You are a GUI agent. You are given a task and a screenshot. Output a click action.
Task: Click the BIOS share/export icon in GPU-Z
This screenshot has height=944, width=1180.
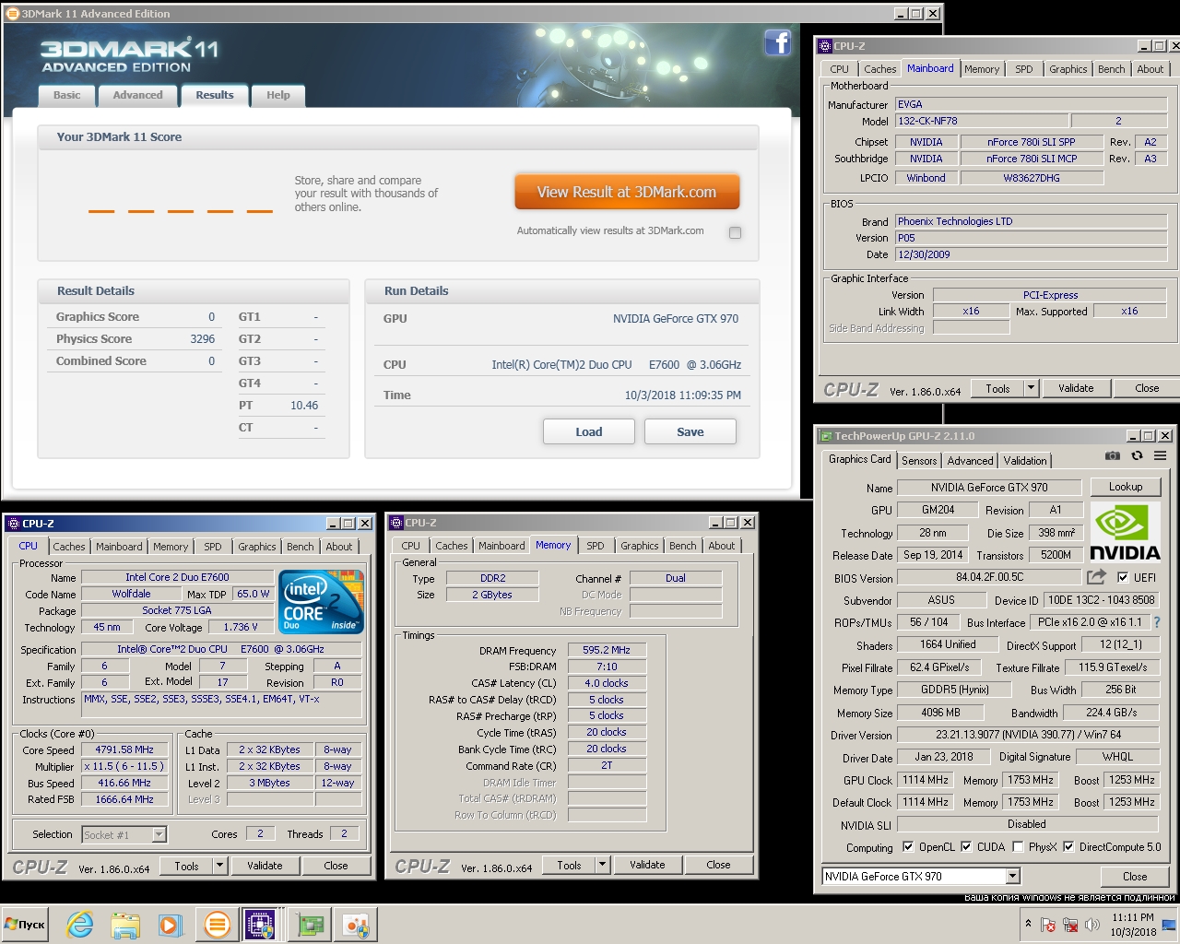[x=1096, y=577]
